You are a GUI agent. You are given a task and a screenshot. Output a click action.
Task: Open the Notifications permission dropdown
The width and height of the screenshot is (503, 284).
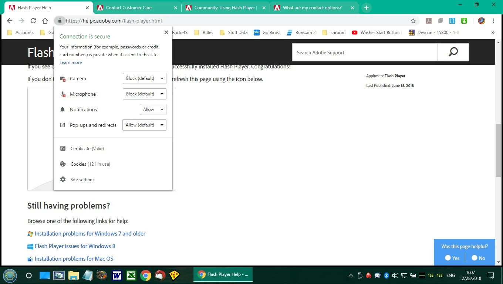153,109
